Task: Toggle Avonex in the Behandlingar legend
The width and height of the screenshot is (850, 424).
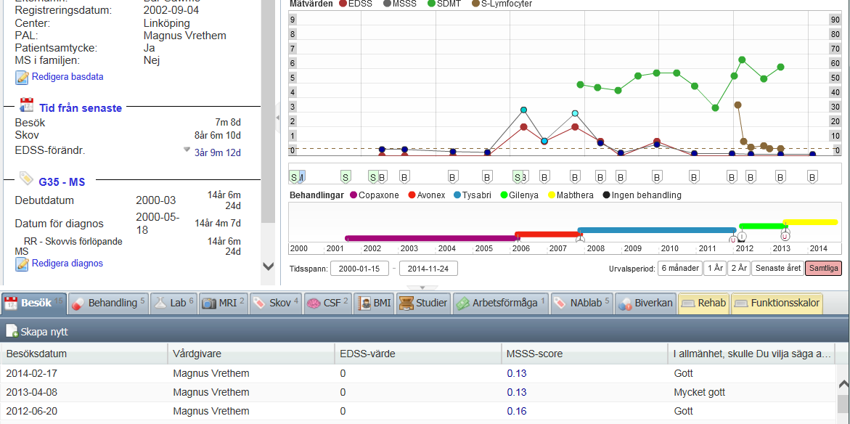Action: click(428, 195)
